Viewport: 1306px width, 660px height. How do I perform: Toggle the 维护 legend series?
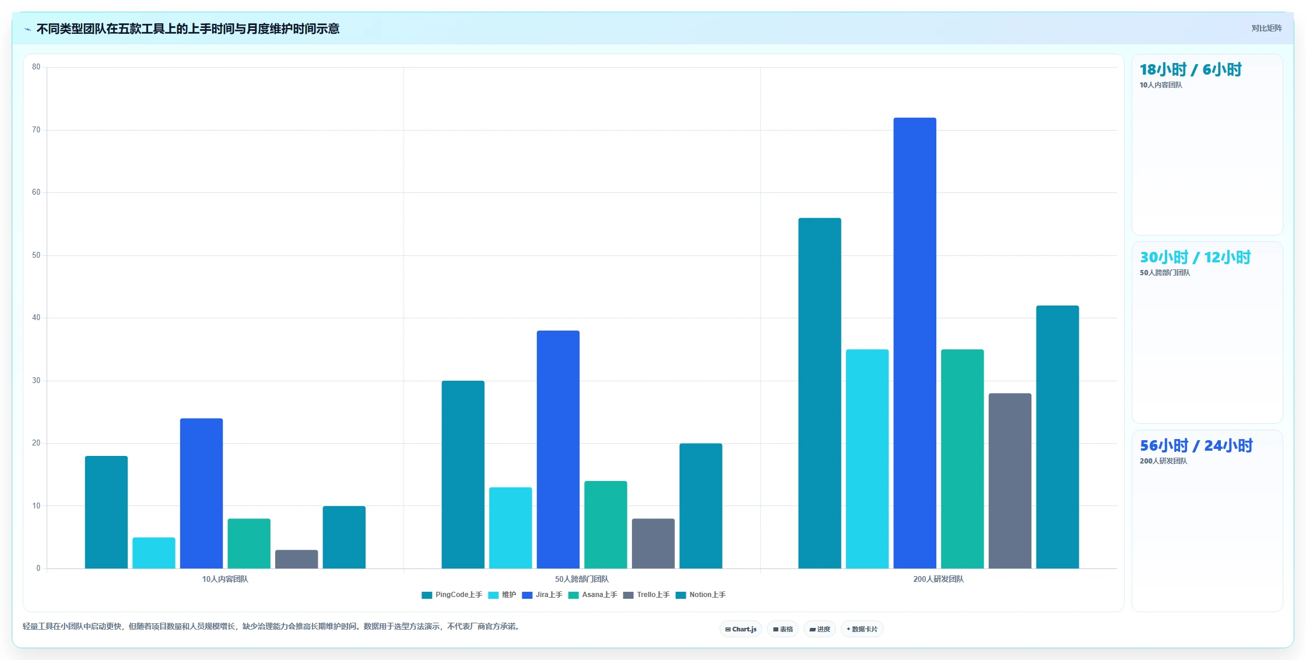[502, 595]
